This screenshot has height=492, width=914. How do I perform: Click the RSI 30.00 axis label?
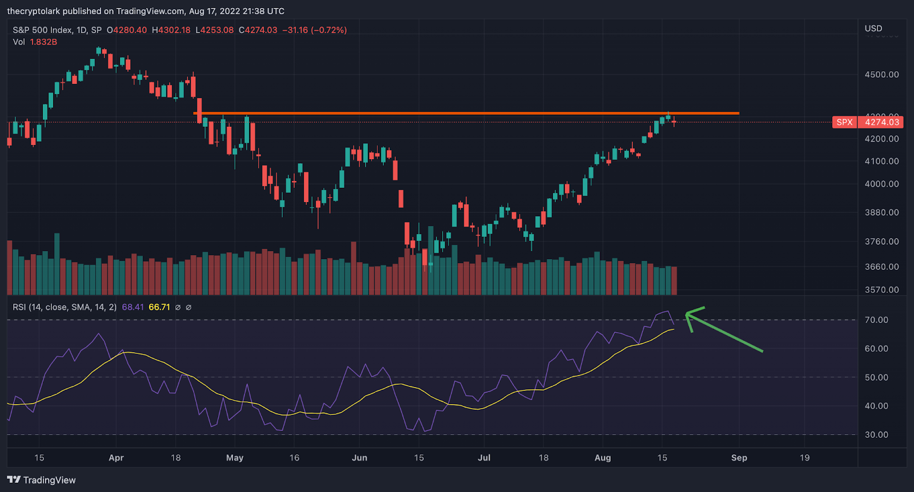(x=876, y=434)
